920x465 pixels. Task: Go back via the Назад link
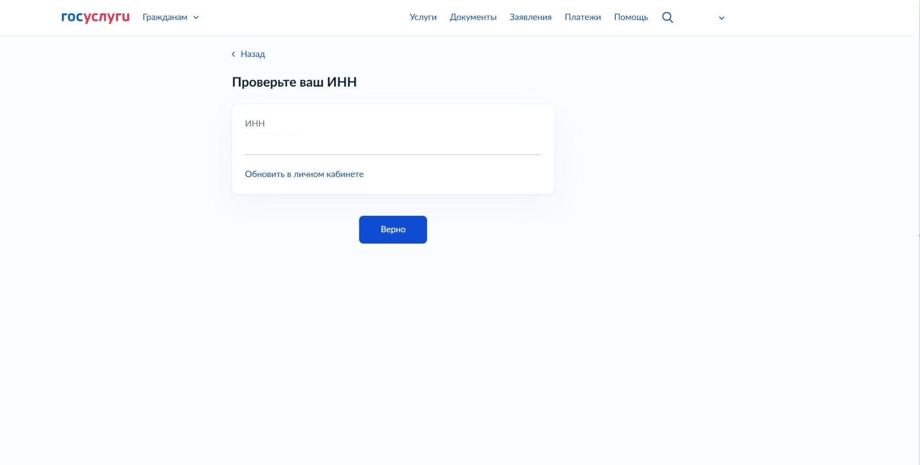252,54
